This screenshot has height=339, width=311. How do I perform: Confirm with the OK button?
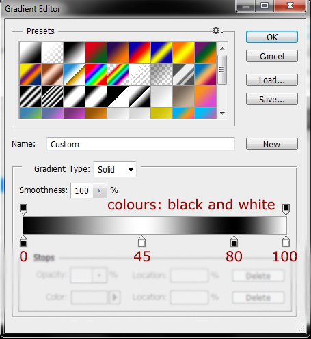coord(272,37)
